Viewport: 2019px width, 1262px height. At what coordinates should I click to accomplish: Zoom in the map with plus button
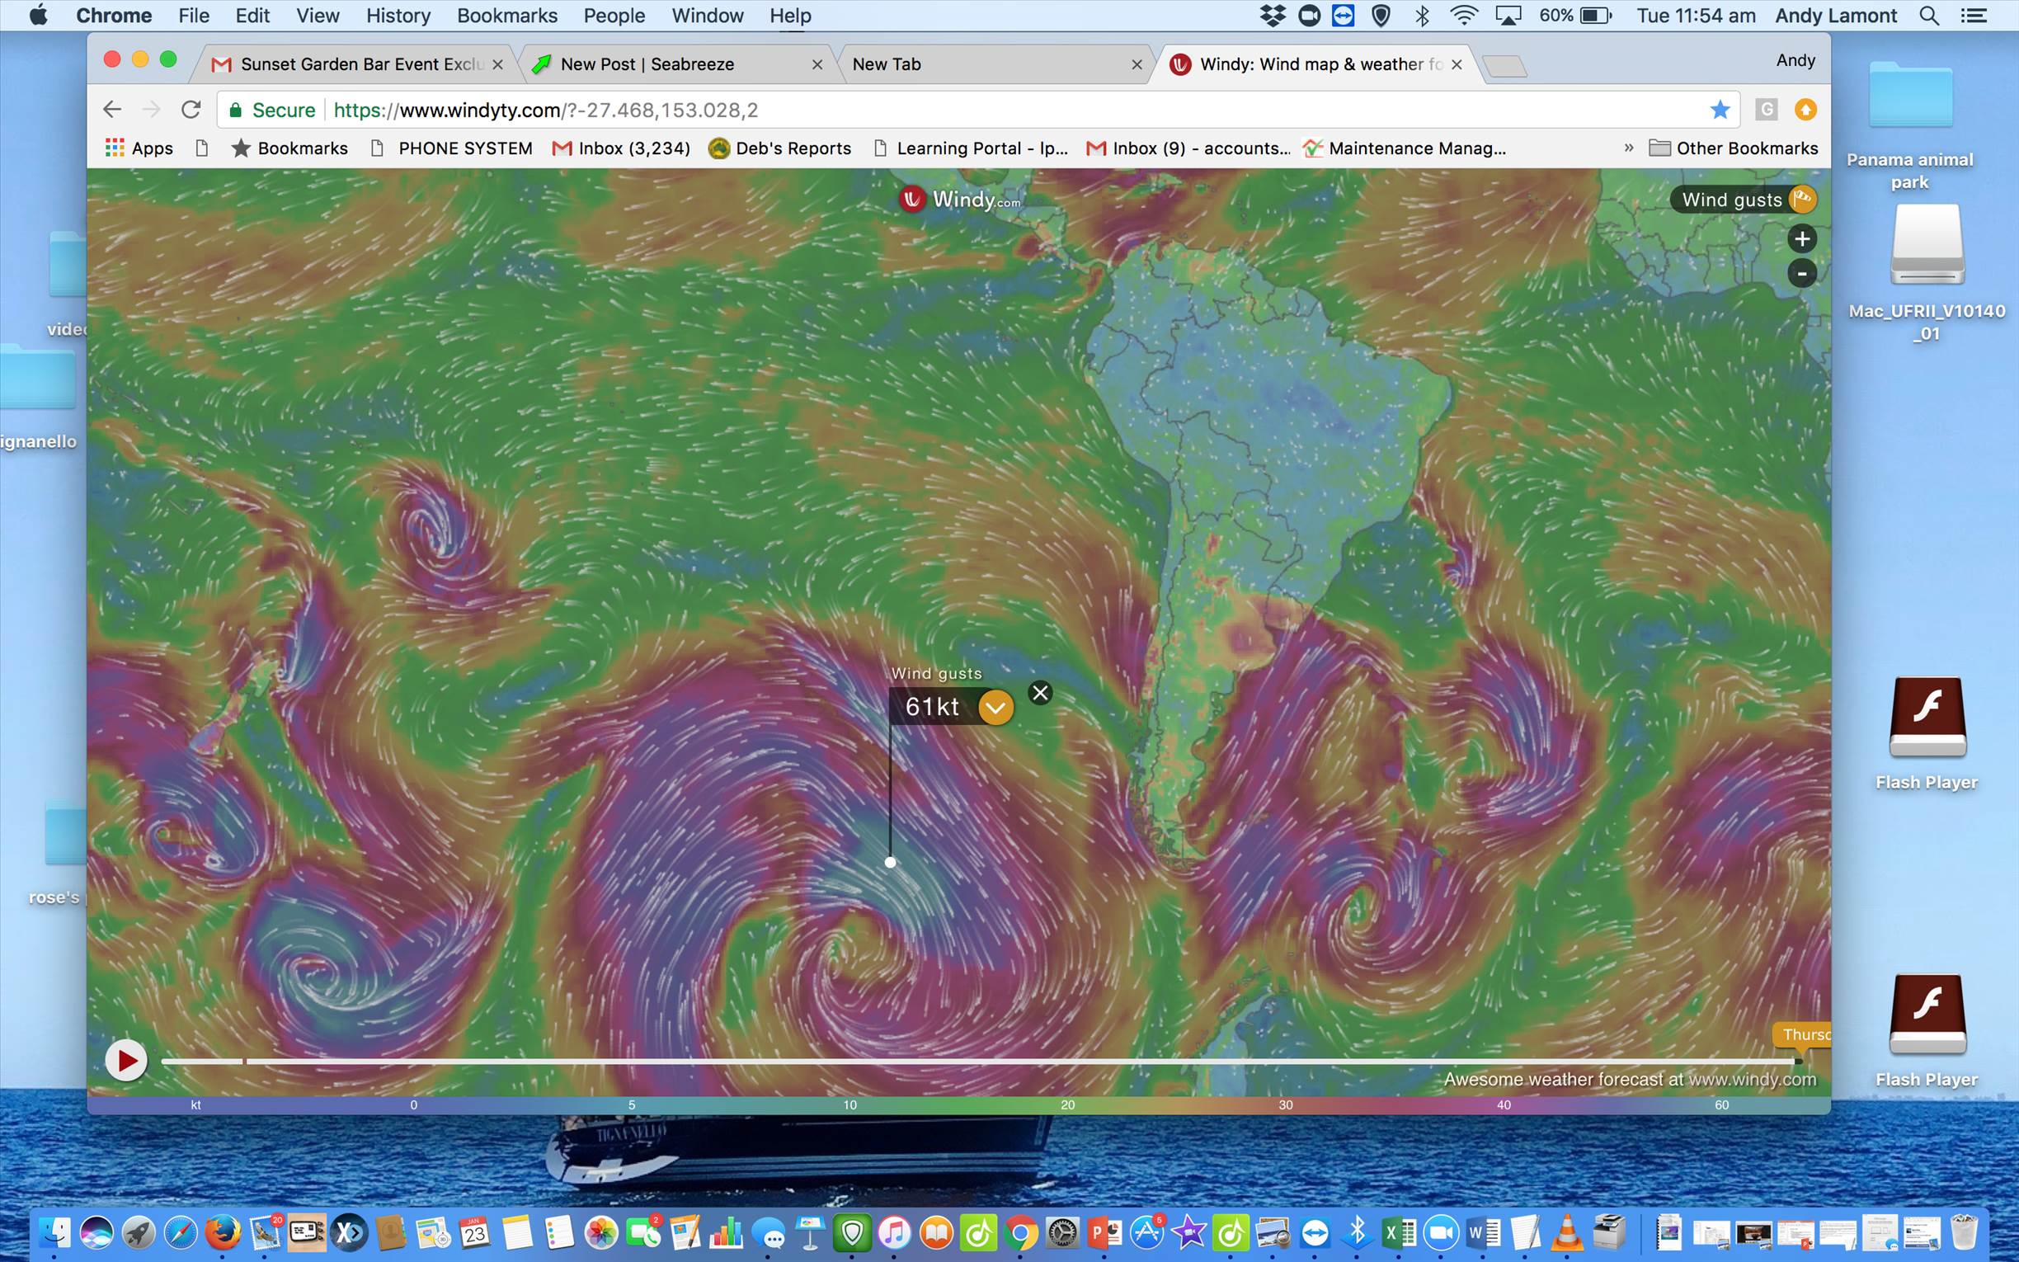1801,239
